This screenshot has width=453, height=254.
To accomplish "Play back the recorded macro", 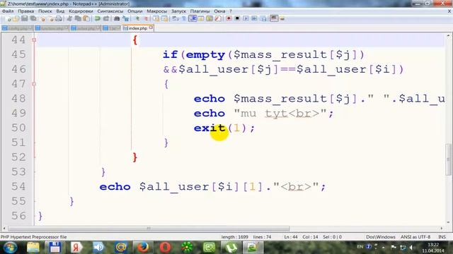I will 246,19.
